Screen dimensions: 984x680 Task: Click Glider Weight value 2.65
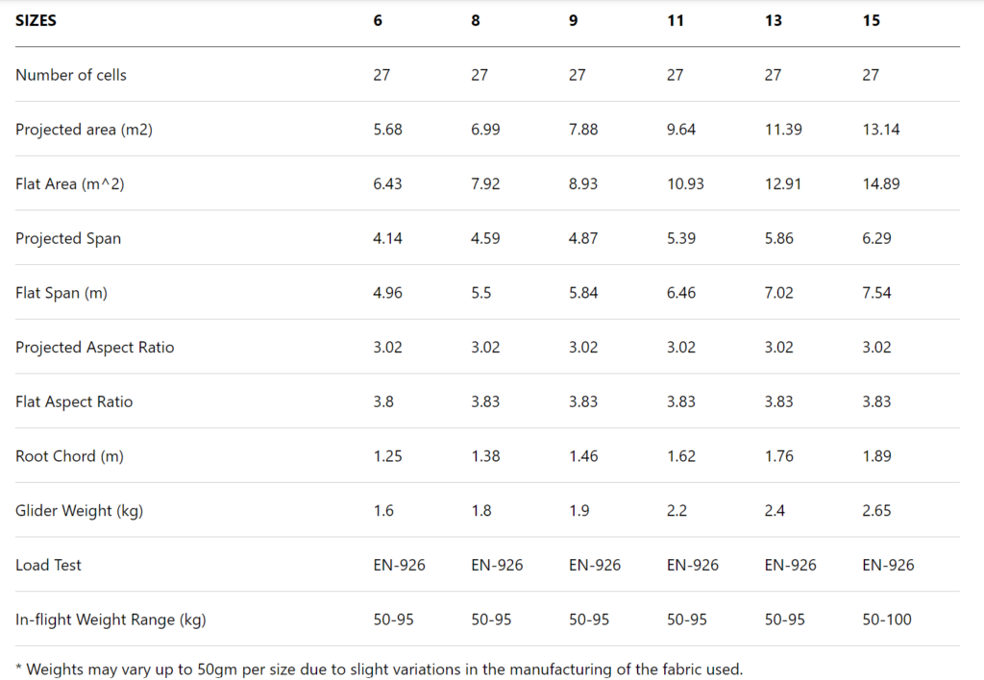[876, 511]
